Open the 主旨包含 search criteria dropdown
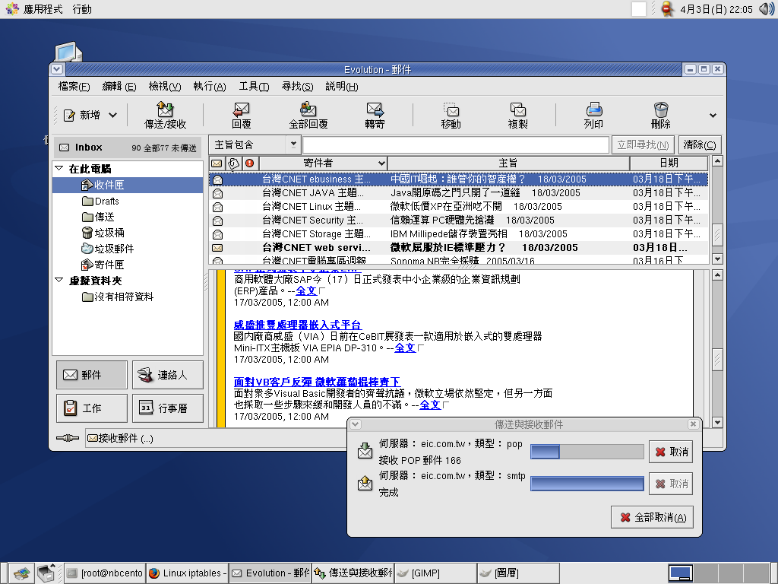This screenshot has width=778, height=584. pyautogui.click(x=255, y=144)
